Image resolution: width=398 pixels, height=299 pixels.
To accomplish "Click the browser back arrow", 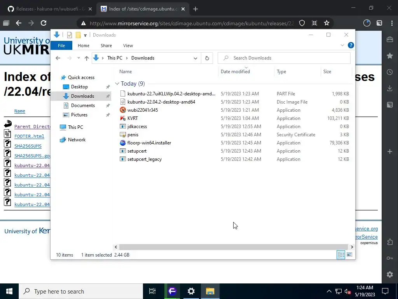I will coord(19,23).
